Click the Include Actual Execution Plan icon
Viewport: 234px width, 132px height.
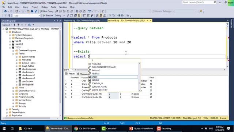pos(84,15)
